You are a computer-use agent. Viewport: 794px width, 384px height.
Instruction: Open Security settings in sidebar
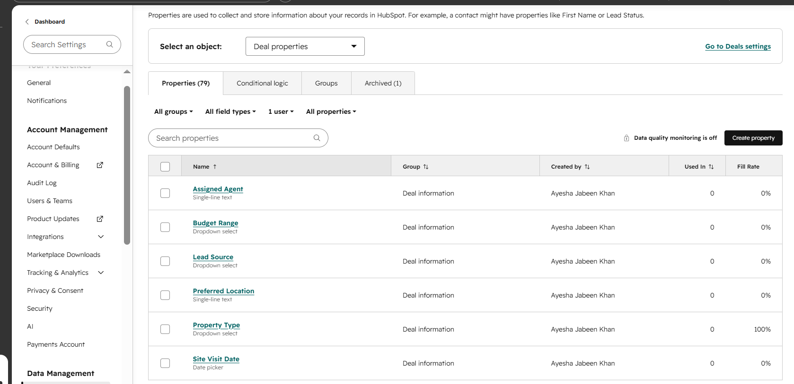[40, 308]
